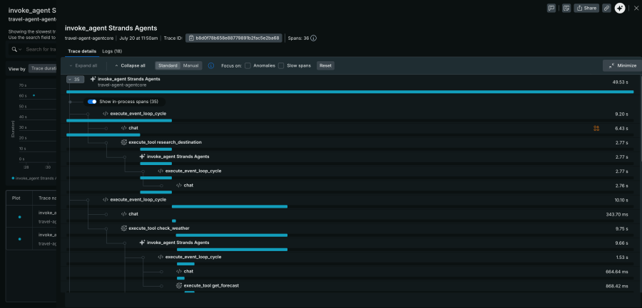Click the edit note icon beside Share
Viewport: 642px width, 308px height.
click(x=566, y=8)
